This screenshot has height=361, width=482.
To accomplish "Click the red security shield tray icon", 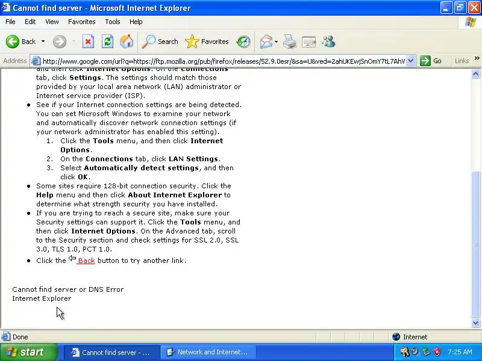I will tap(437, 352).
